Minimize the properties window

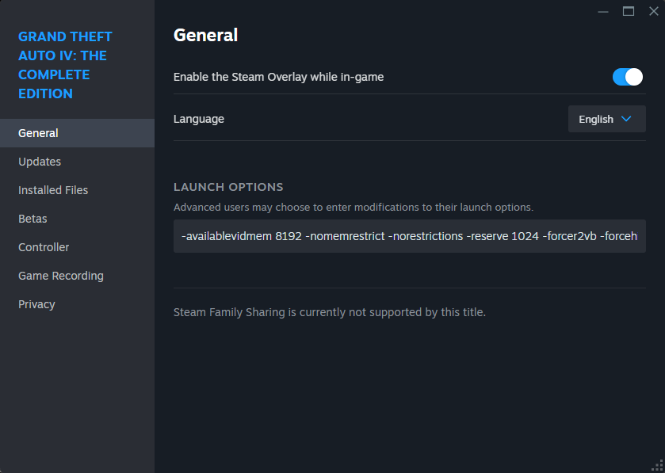(604, 11)
